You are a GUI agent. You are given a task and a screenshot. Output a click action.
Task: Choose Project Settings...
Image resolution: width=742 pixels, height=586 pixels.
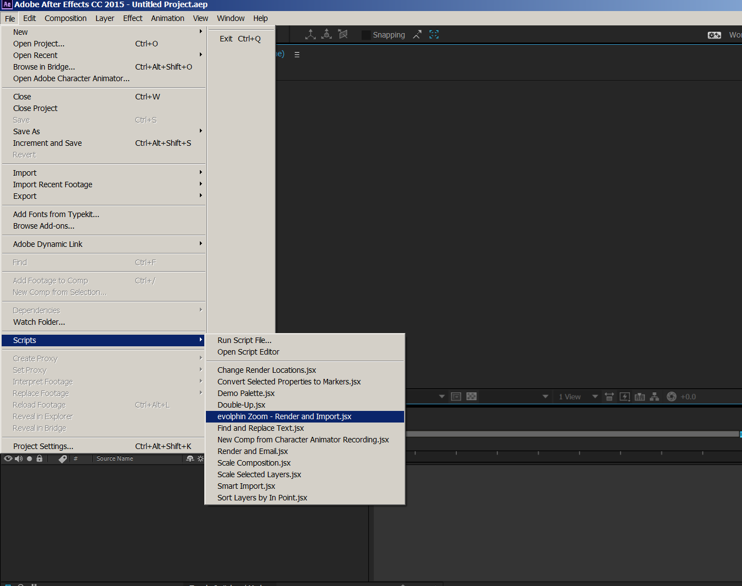pos(103,446)
